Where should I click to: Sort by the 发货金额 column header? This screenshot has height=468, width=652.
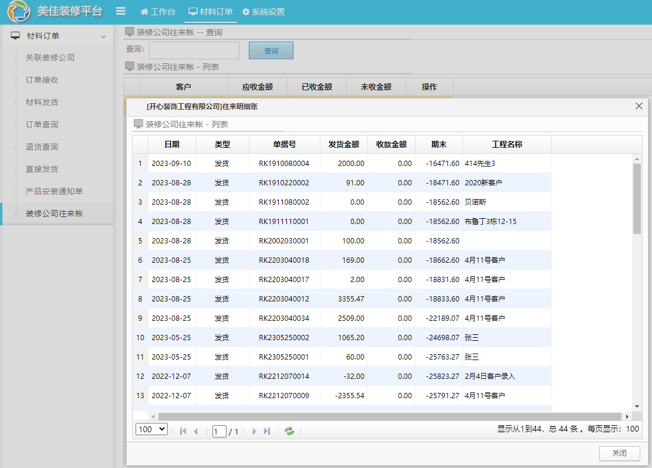coord(343,144)
